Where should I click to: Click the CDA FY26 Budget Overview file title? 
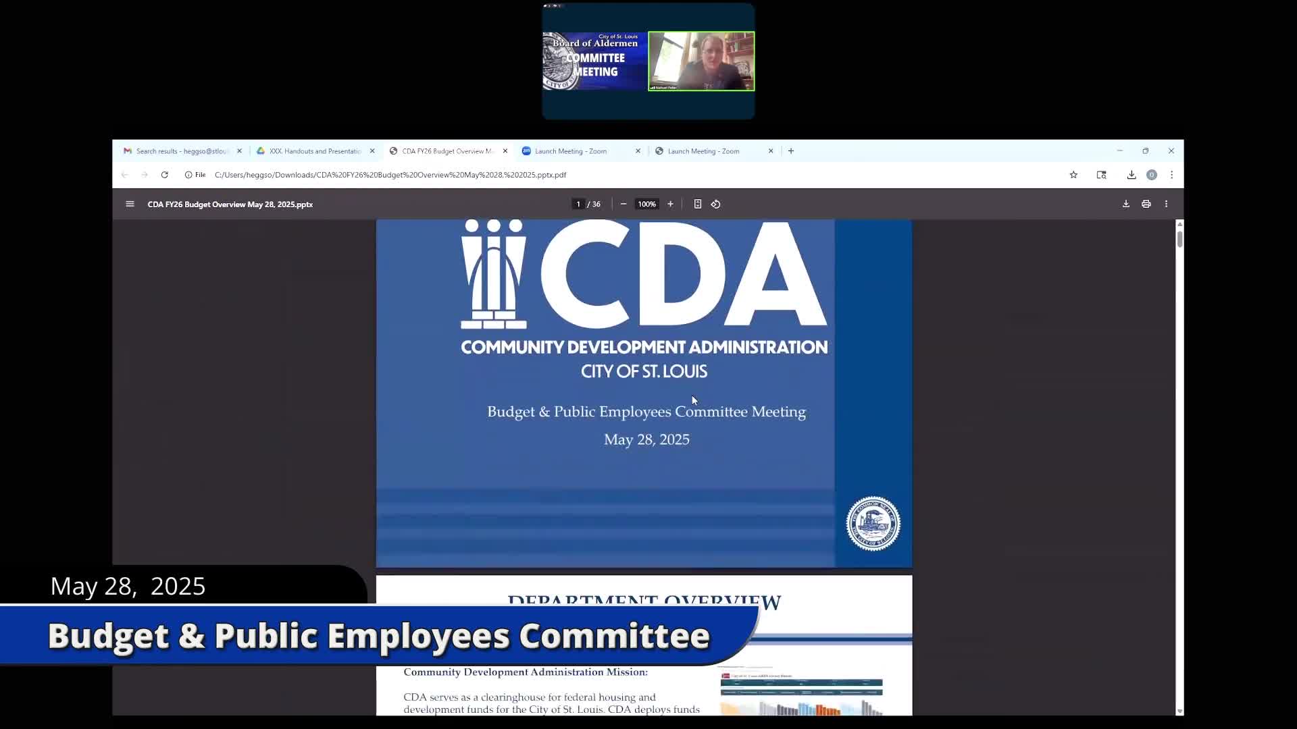[x=230, y=205]
